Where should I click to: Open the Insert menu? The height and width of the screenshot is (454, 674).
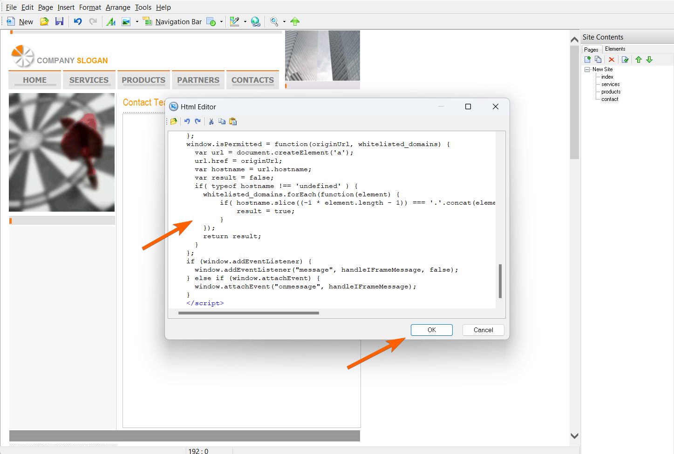tap(66, 7)
